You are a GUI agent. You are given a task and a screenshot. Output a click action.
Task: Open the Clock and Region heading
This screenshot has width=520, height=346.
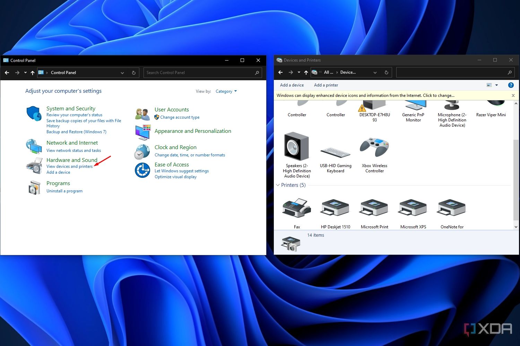175,147
